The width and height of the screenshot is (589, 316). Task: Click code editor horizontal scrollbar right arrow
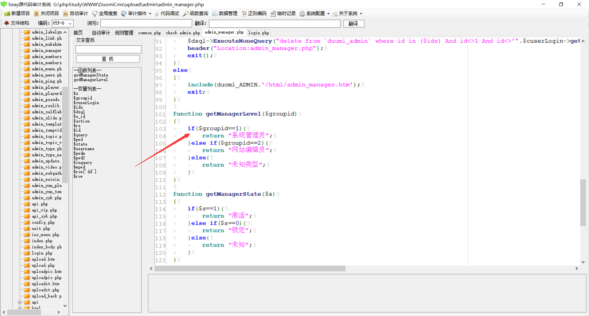tap(577, 268)
